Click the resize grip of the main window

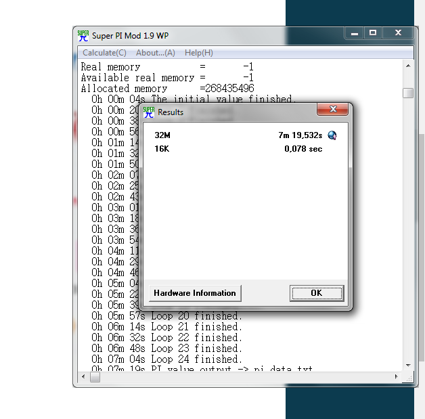point(408,377)
